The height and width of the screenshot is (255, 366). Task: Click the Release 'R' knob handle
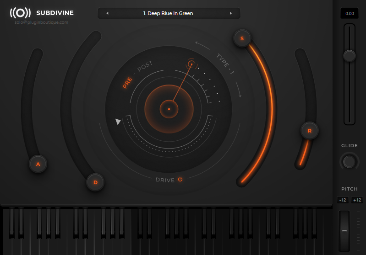310,131
